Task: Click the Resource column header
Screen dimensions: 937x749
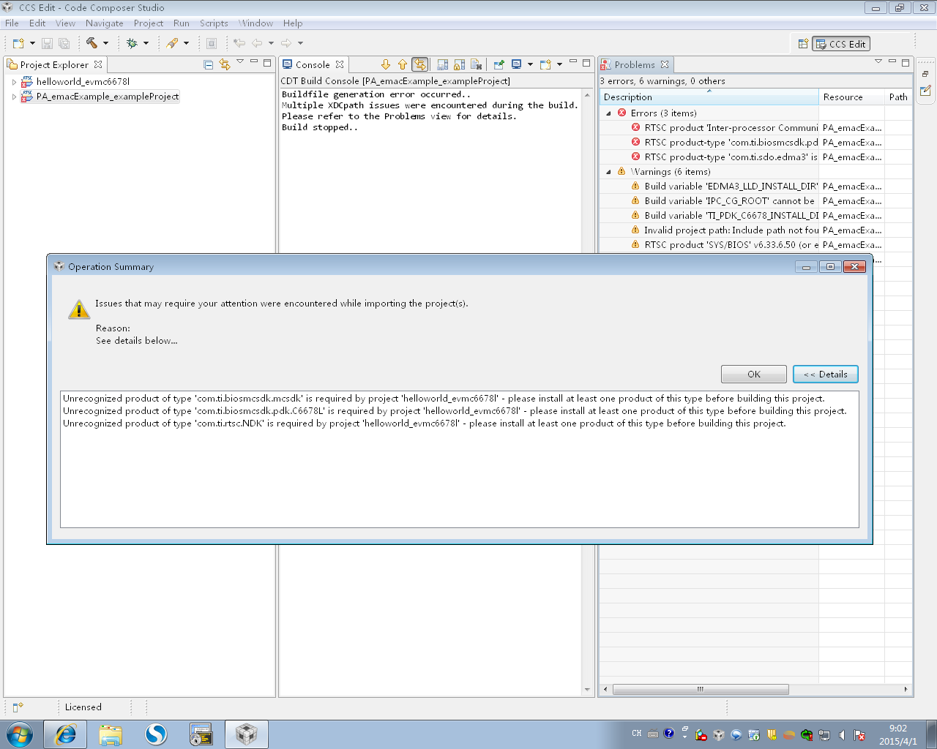Action: click(851, 97)
